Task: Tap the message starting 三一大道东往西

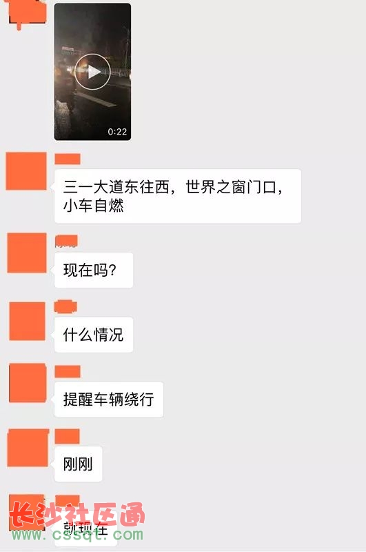Action: point(178,196)
